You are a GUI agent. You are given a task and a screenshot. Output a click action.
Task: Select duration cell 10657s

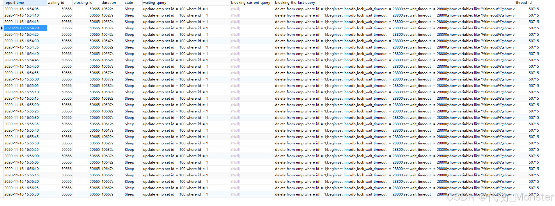point(112,182)
